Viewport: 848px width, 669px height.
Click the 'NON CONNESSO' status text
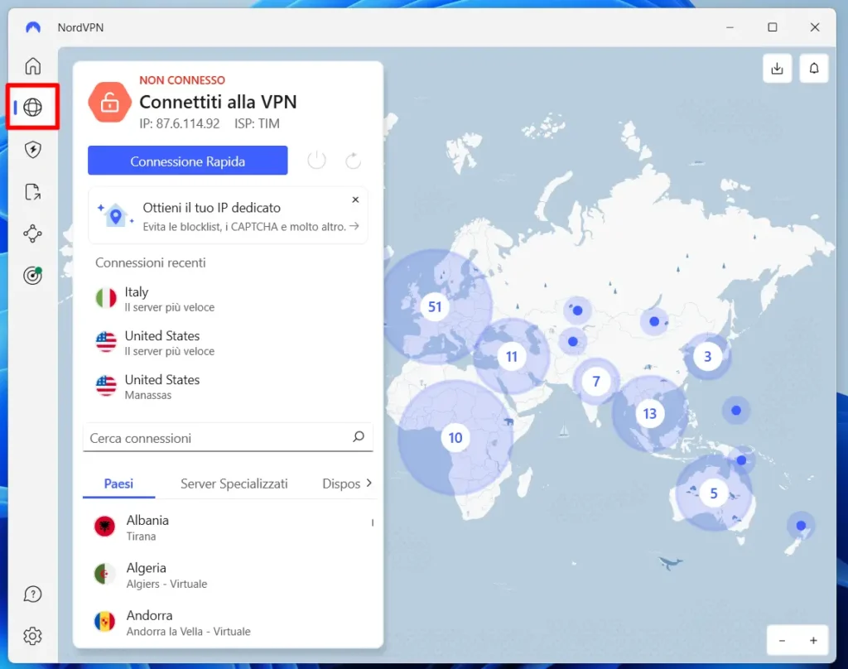[x=182, y=80]
